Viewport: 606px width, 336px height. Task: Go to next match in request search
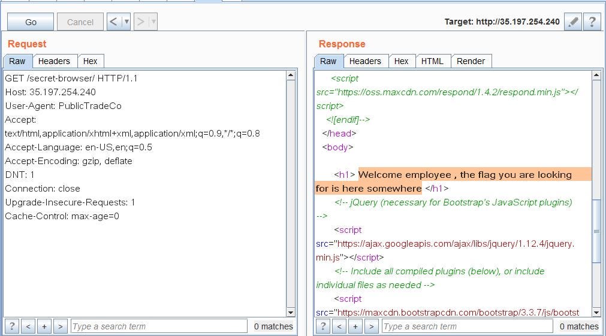click(61, 326)
